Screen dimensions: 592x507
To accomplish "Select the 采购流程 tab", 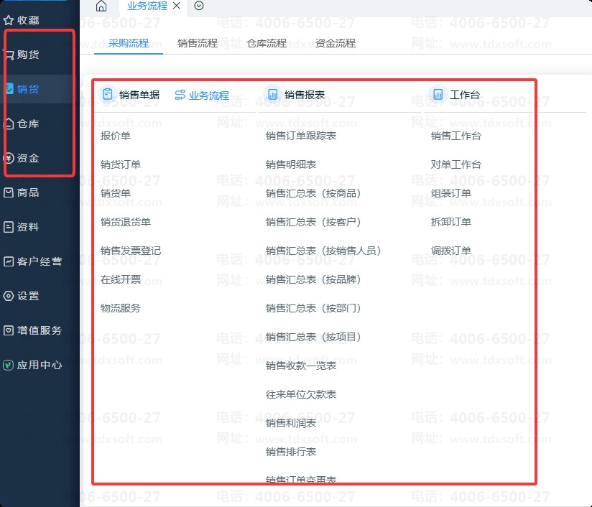I will [129, 43].
